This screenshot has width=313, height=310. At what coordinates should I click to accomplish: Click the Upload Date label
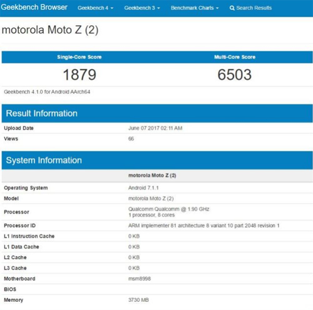19,128
